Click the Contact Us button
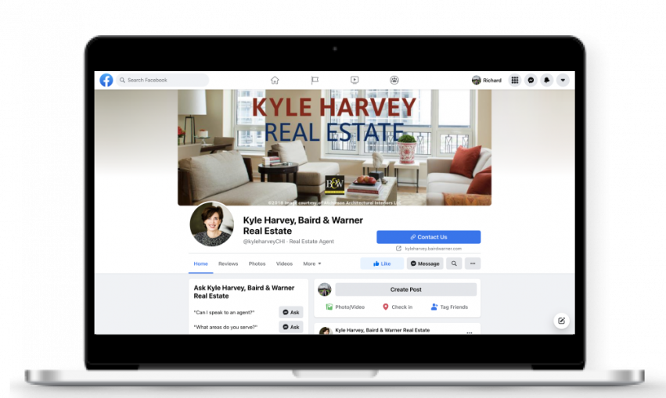This screenshot has width=666, height=398. [429, 237]
